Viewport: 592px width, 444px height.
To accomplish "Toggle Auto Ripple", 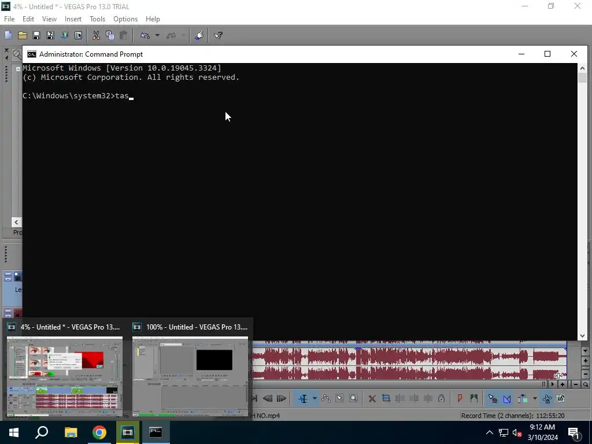I will click(523, 398).
